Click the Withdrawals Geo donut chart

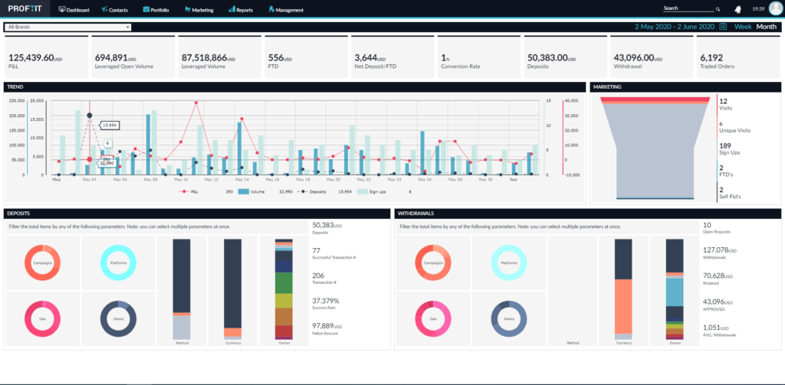point(433,318)
